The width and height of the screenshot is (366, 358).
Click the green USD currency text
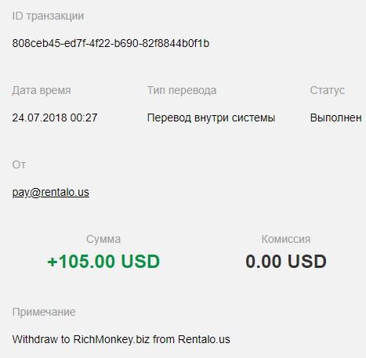140,262
